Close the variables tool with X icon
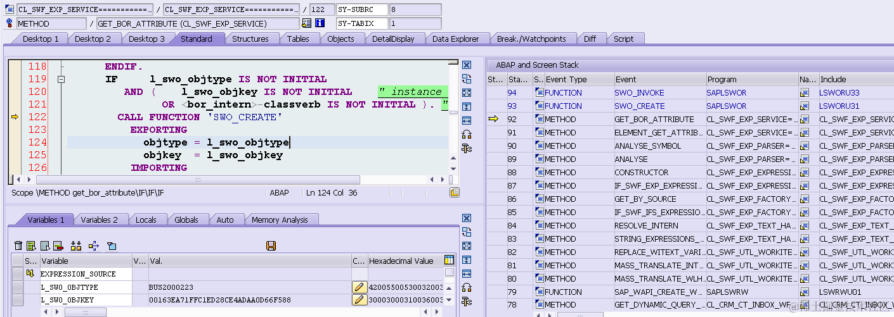 (467, 218)
